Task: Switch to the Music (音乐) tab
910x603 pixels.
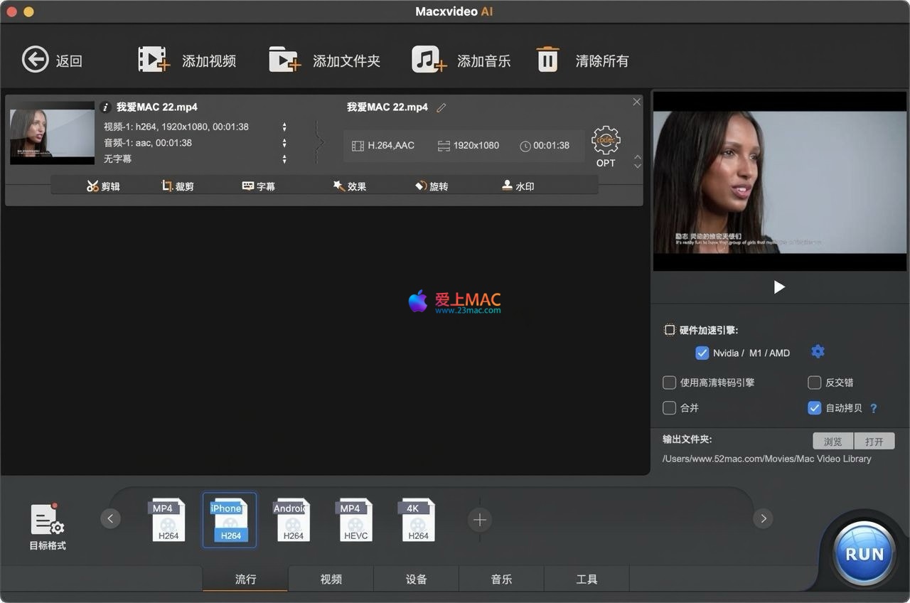Action: tap(501, 579)
